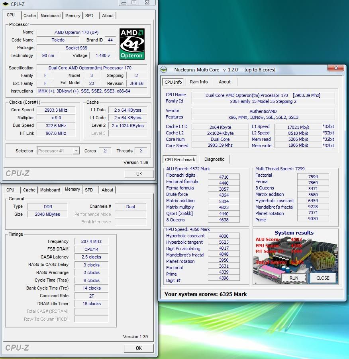This screenshot has width=349, height=359.
Task: Click the HT Link value 967.8 MHz
Action: 56,133
